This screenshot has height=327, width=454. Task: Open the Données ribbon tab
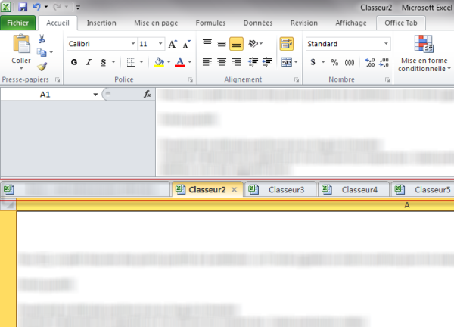(258, 23)
